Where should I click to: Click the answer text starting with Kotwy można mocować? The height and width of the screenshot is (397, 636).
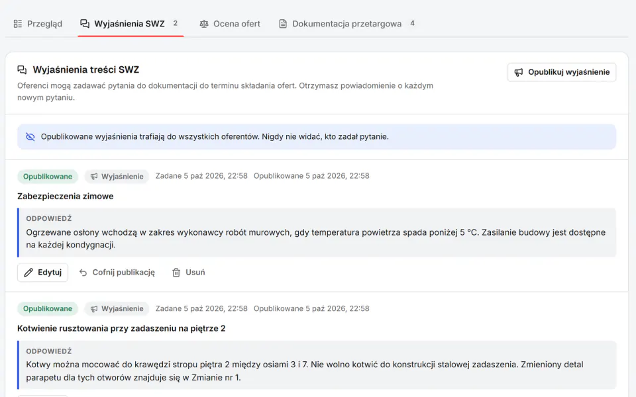305,371
